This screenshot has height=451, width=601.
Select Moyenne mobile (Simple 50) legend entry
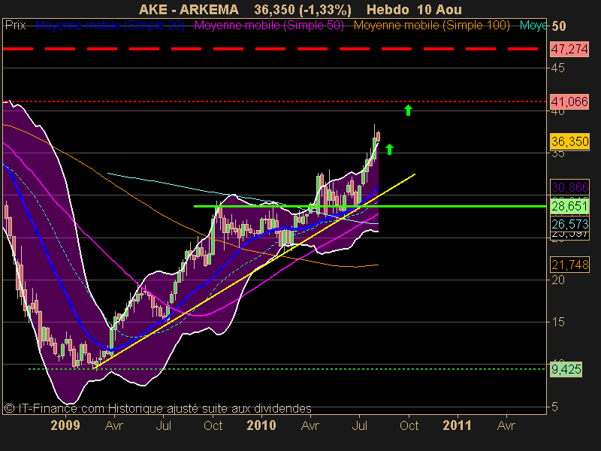click(269, 26)
